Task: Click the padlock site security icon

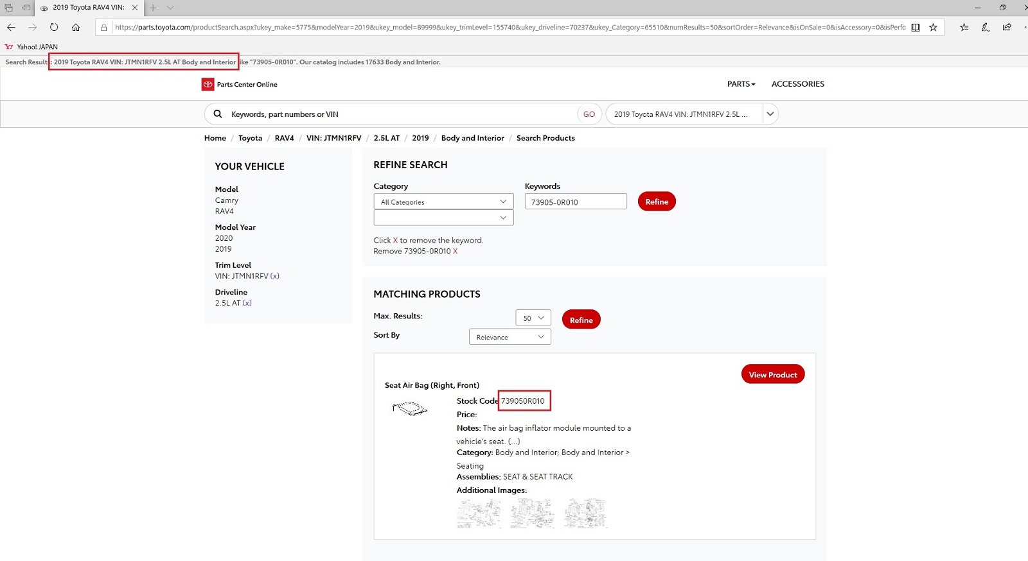Action: click(x=104, y=28)
